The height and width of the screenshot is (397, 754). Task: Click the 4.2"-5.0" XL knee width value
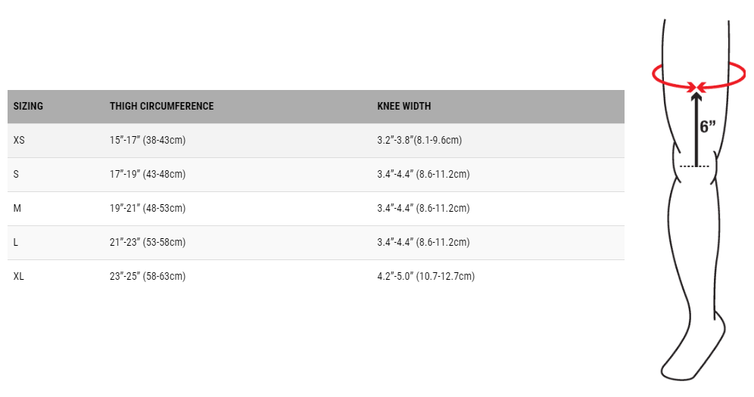[425, 277]
